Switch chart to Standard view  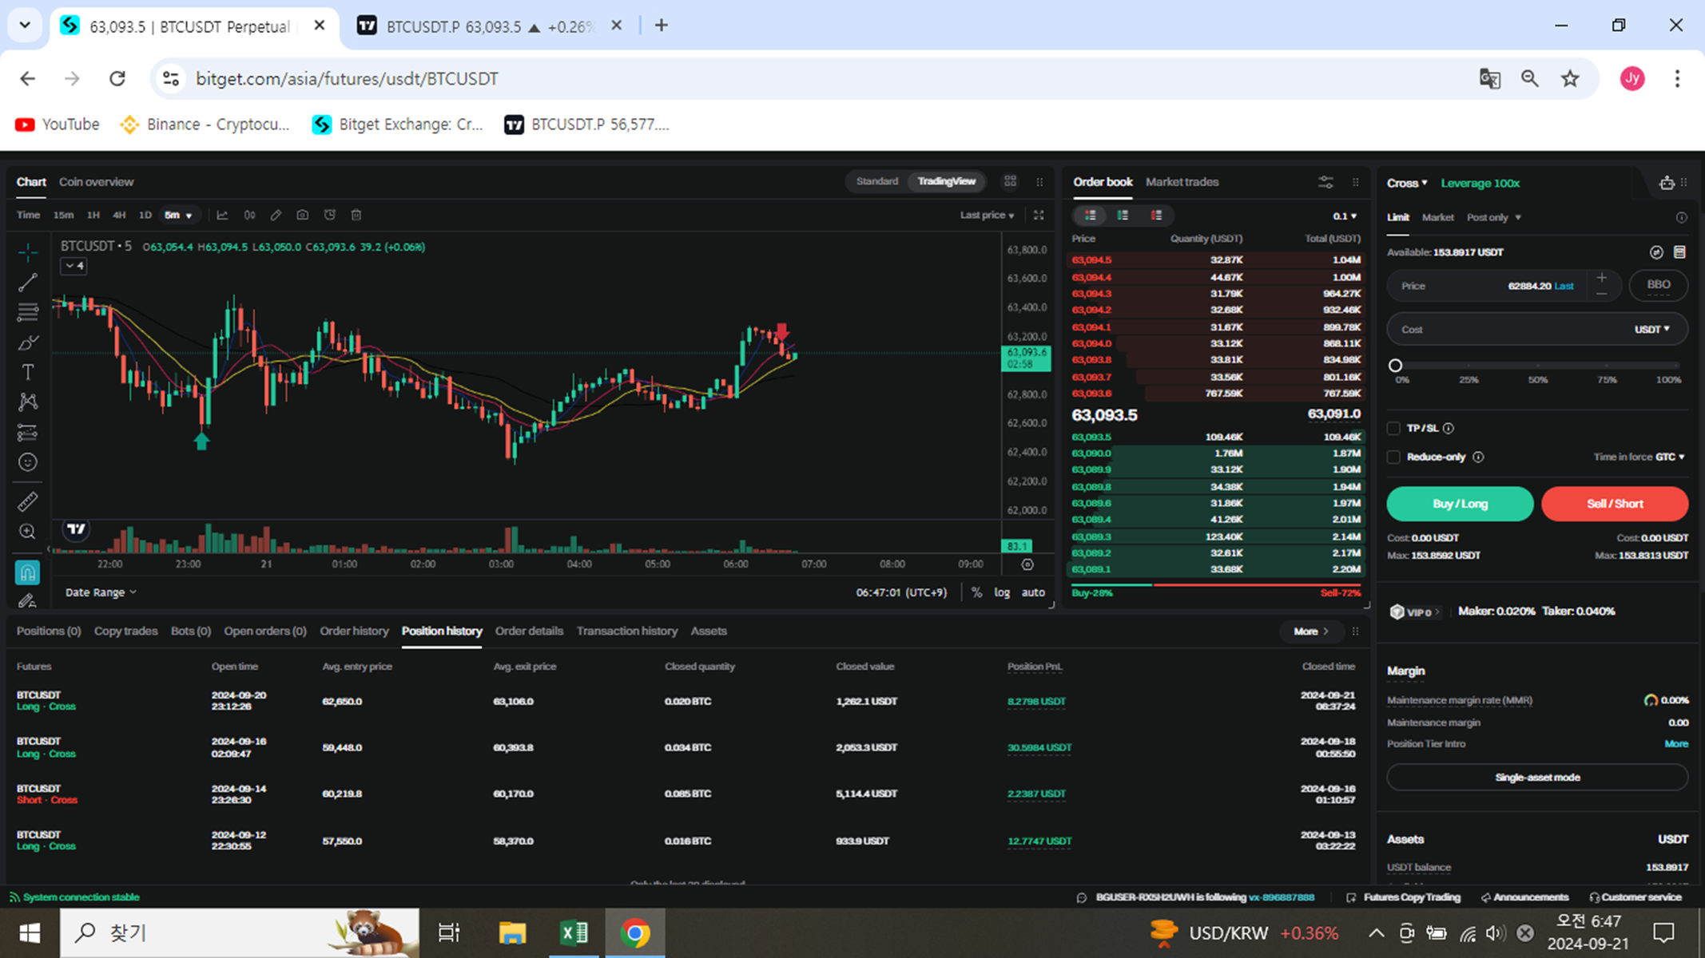876,181
